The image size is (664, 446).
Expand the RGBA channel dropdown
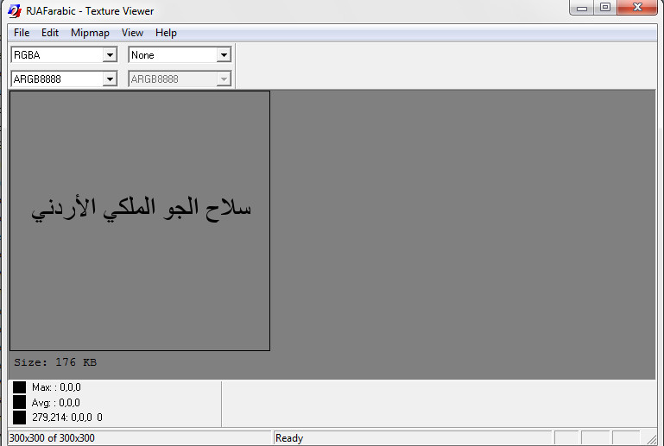tap(111, 55)
